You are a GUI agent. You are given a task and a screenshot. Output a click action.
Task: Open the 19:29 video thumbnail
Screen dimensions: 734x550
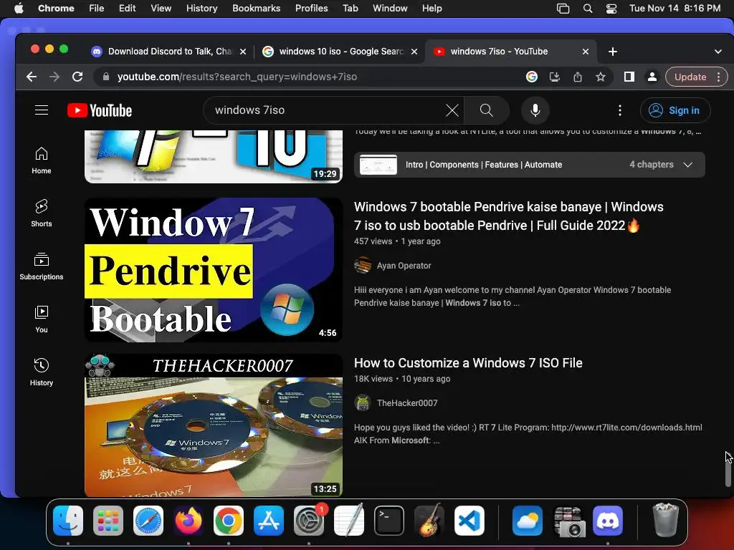pos(214,156)
